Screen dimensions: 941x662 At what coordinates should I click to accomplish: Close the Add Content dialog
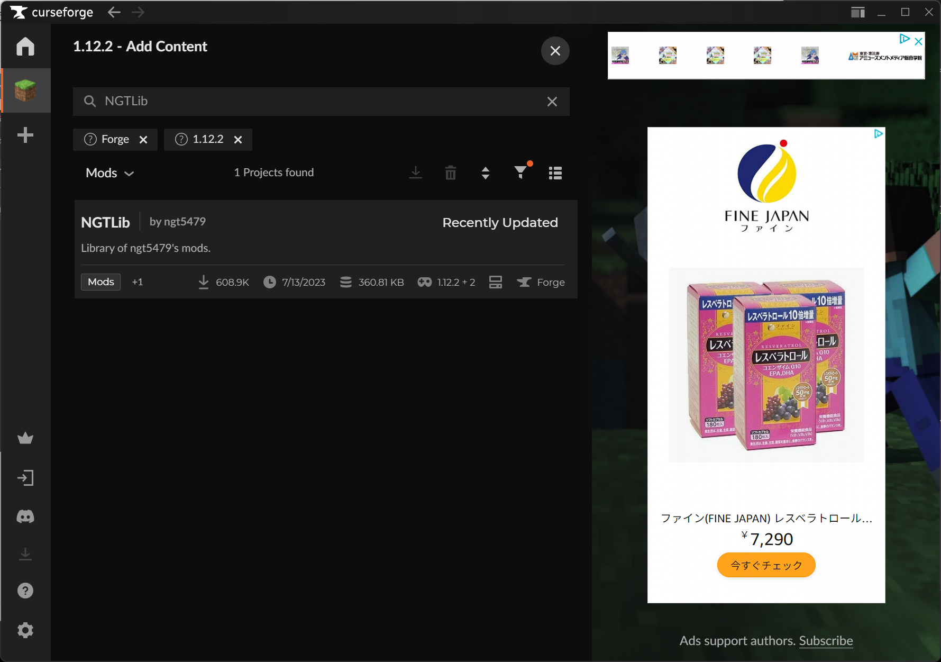[x=555, y=51]
